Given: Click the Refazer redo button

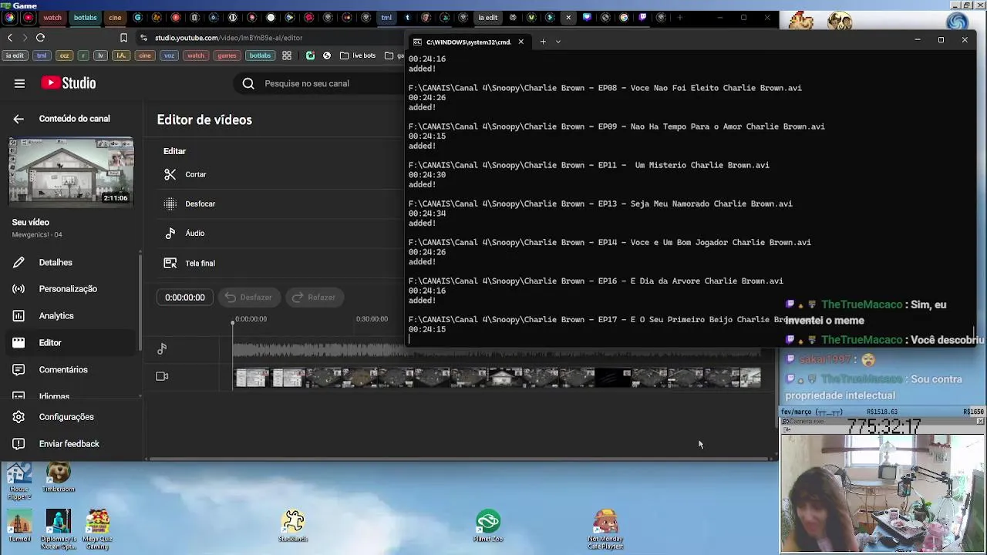Looking at the screenshot, I should pyautogui.click(x=315, y=298).
